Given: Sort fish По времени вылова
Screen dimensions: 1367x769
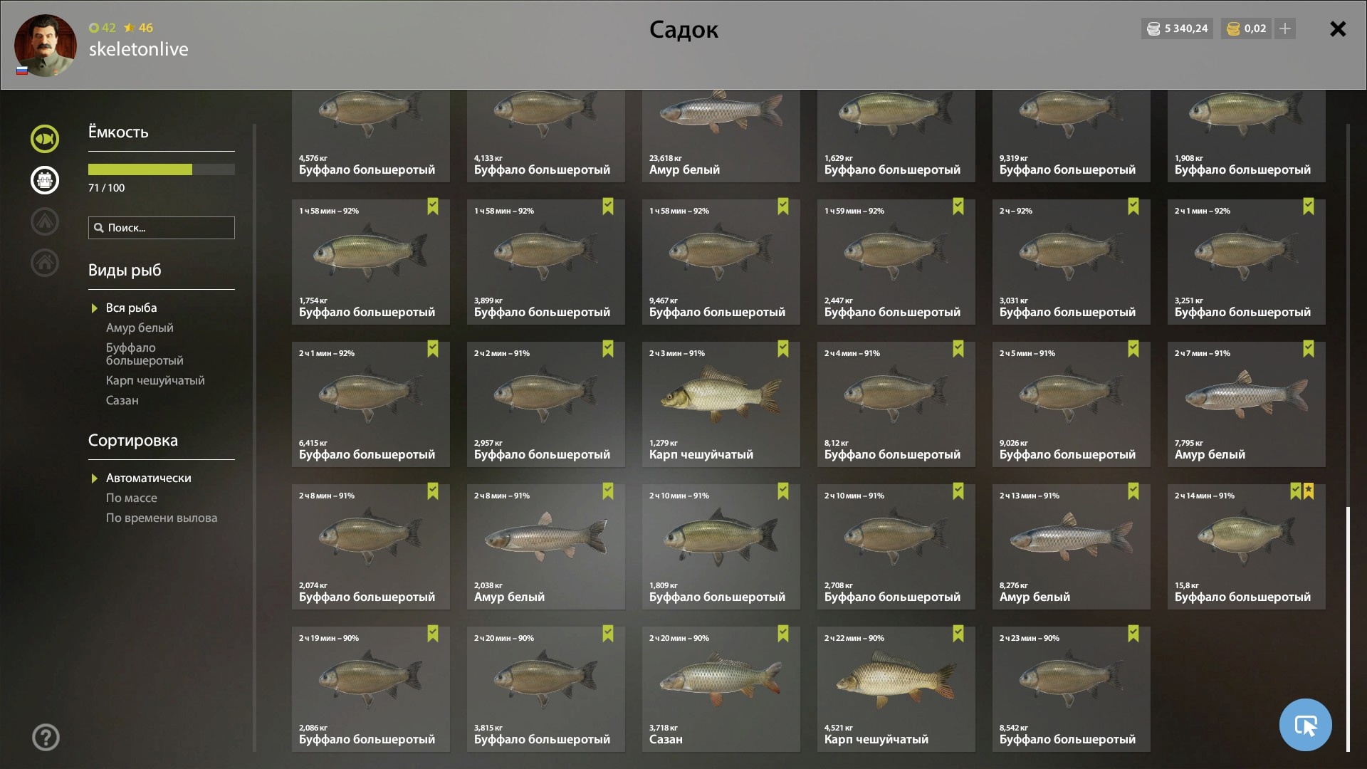Looking at the screenshot, I should click(162, 518).
